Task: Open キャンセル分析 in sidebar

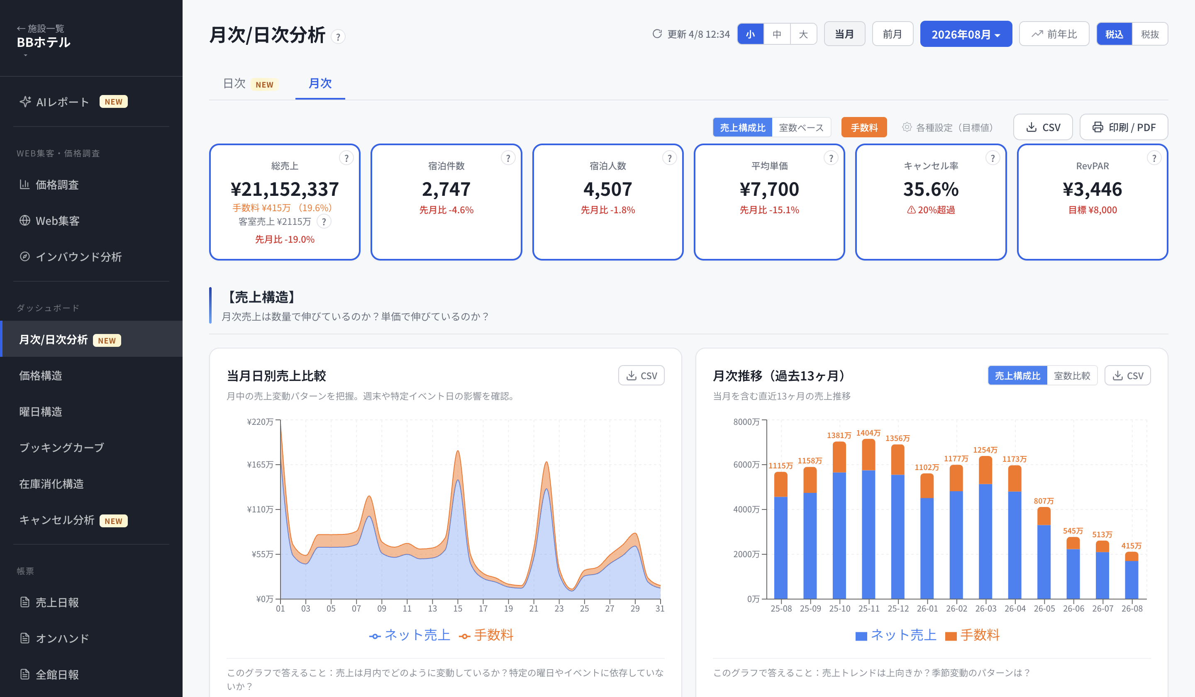Action: coord(91,520)
